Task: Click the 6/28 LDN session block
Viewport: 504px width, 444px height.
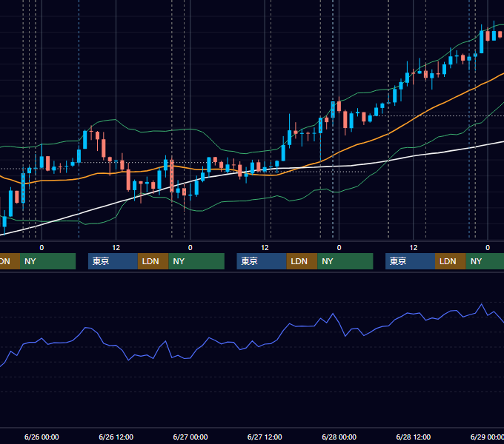Action: [x=451, y=261]
